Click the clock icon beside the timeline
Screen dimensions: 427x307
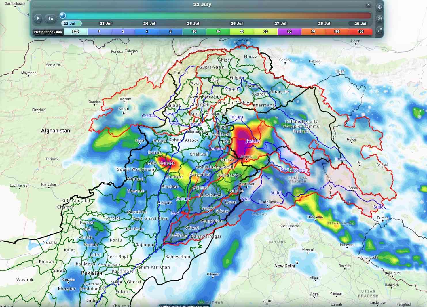pos(379,18)
